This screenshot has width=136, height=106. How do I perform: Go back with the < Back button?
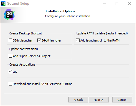(x=78, y=100)
